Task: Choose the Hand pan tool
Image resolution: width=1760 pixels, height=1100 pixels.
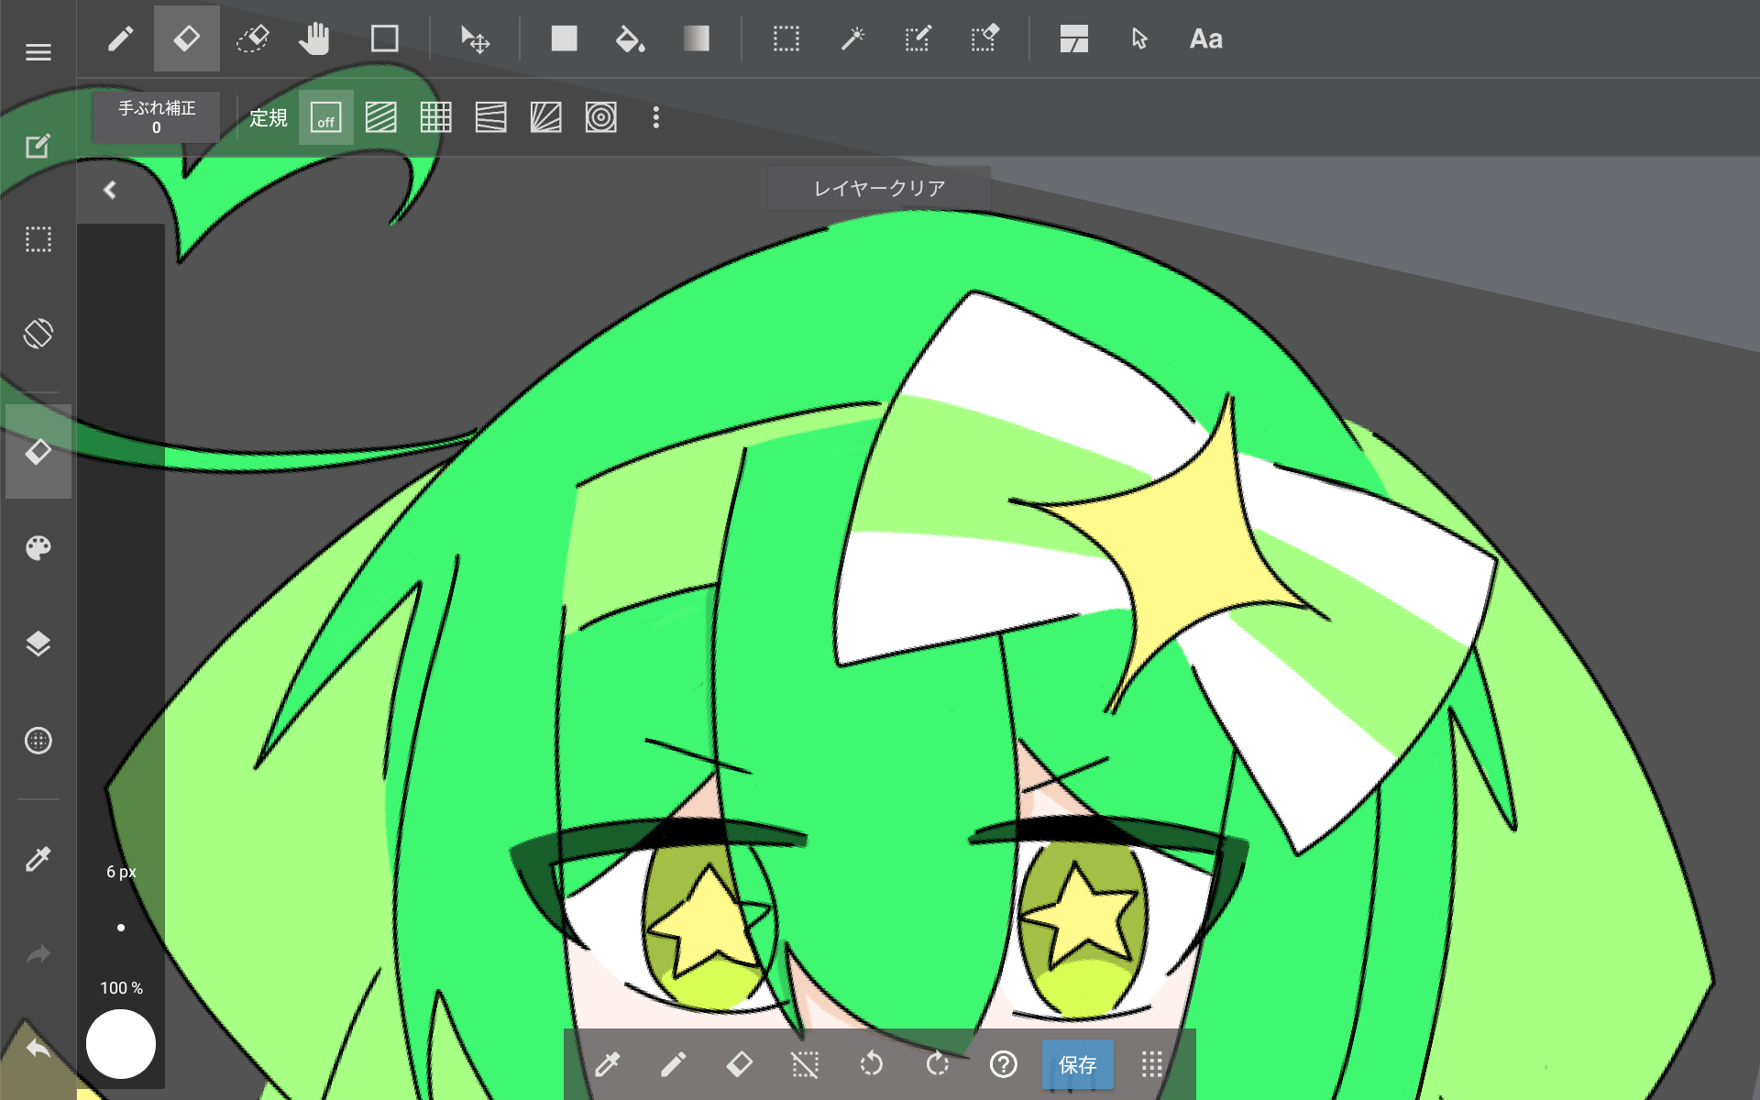Action: [x=314, y=39]
